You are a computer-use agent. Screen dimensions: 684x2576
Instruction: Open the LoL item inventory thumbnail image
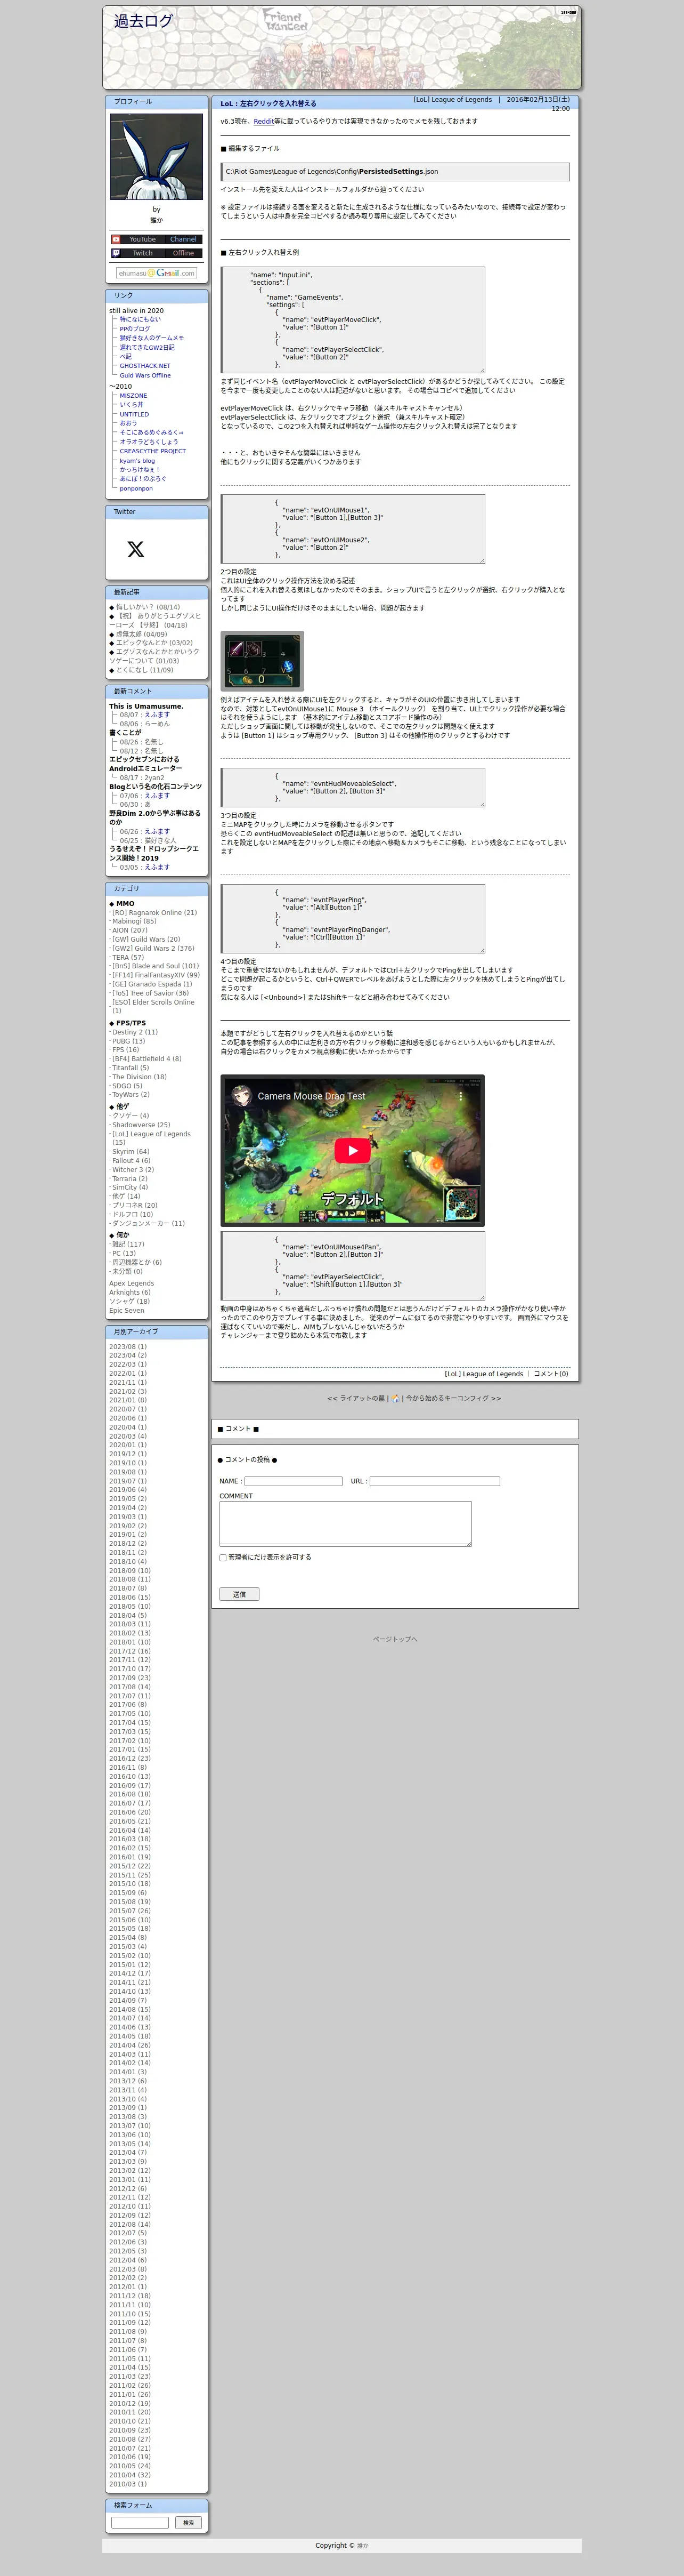(262, 660)
